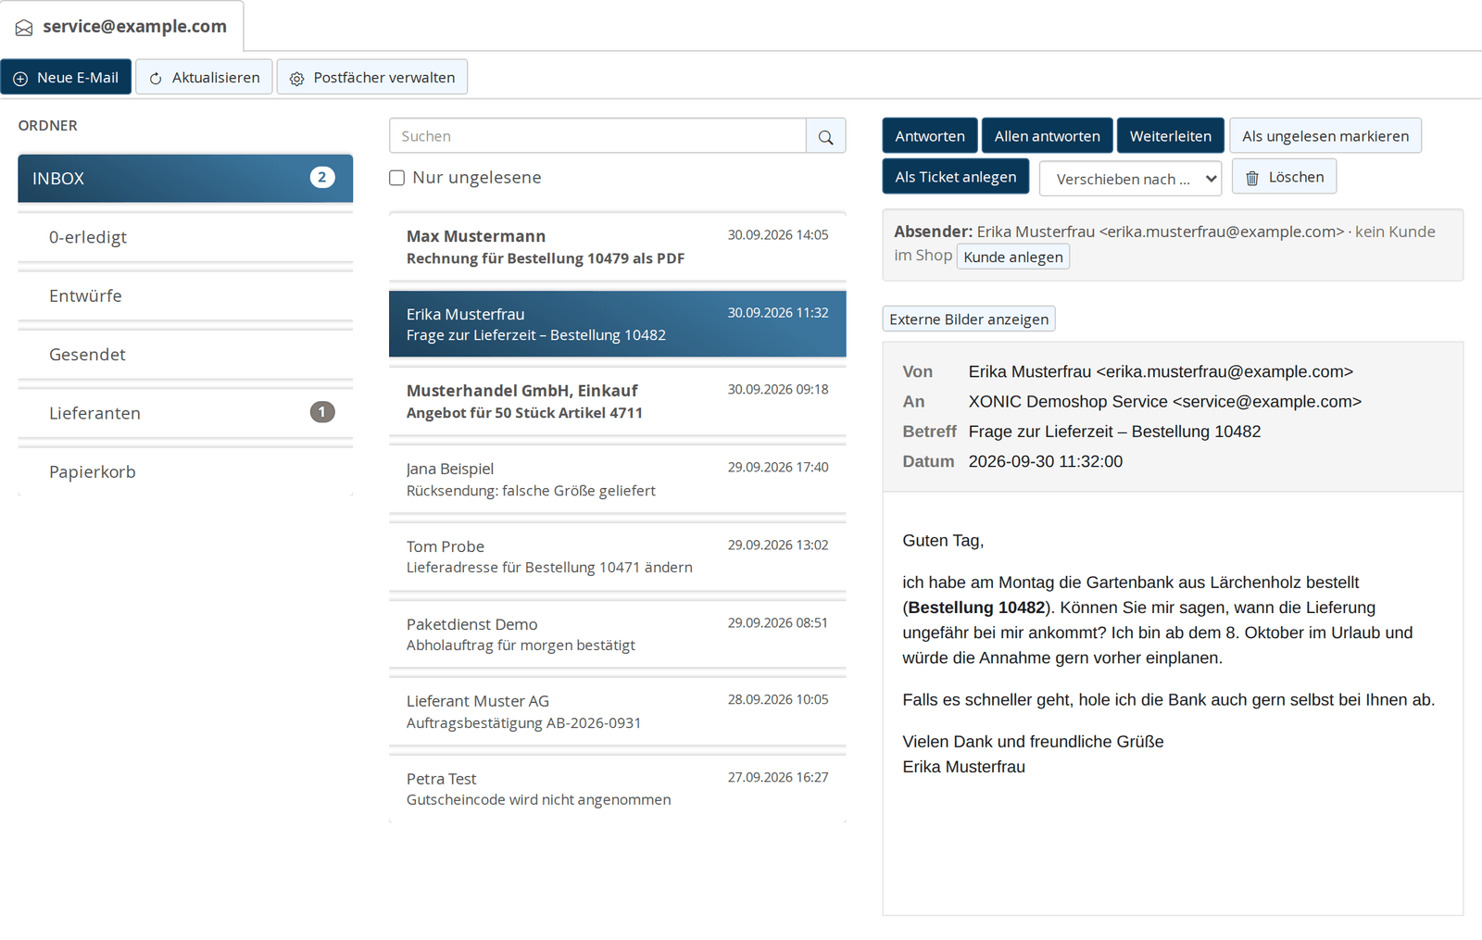The height and width of the screenshot is (940, 1482).
Task: Select Erika Musterfrau's Lieferzeit email
Action: [x=617, y=324]
